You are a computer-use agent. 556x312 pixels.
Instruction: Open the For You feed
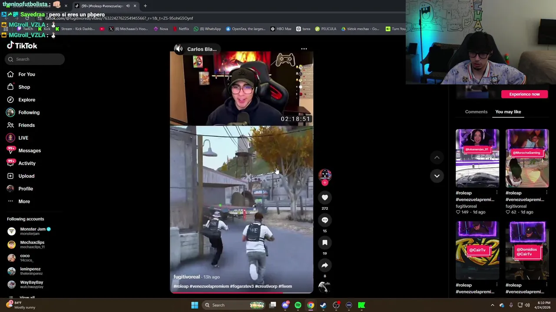[21, 74]
